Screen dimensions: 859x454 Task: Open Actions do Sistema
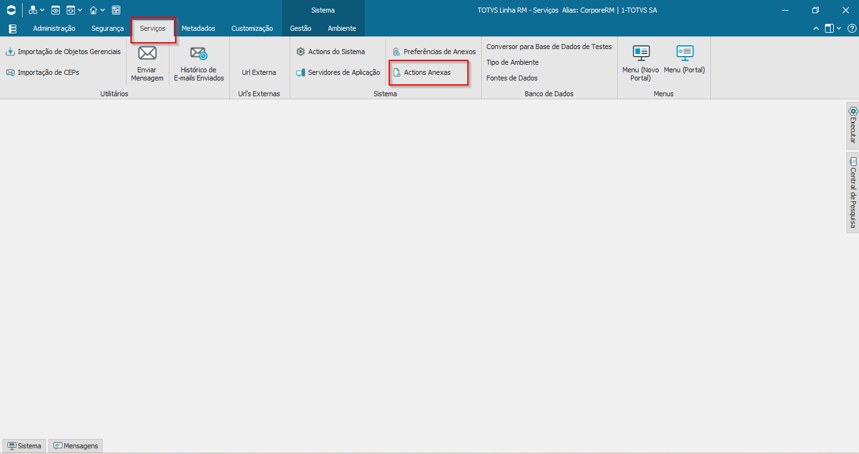331,52
